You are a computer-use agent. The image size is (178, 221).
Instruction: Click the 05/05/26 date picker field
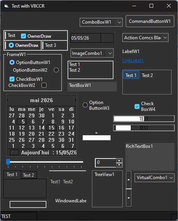coord(86,38)
